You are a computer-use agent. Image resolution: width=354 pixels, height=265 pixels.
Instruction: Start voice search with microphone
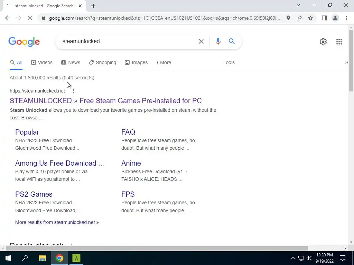(x=218, y=41)
